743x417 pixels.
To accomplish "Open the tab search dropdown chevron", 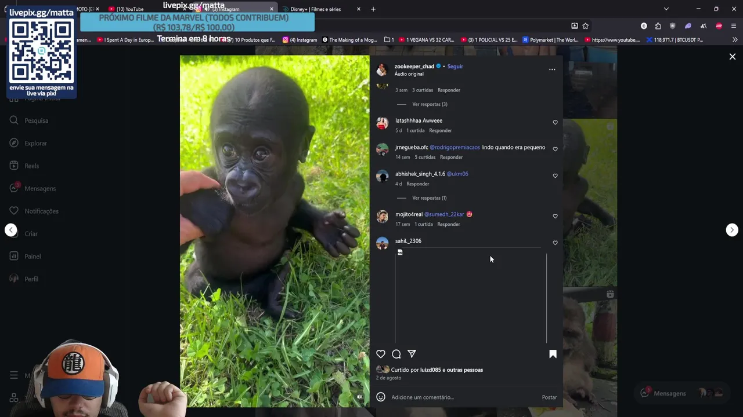I will [x=666, y=9].
